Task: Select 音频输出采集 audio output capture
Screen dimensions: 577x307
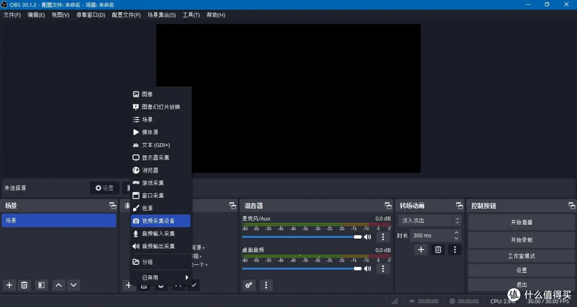Action: 161,246
